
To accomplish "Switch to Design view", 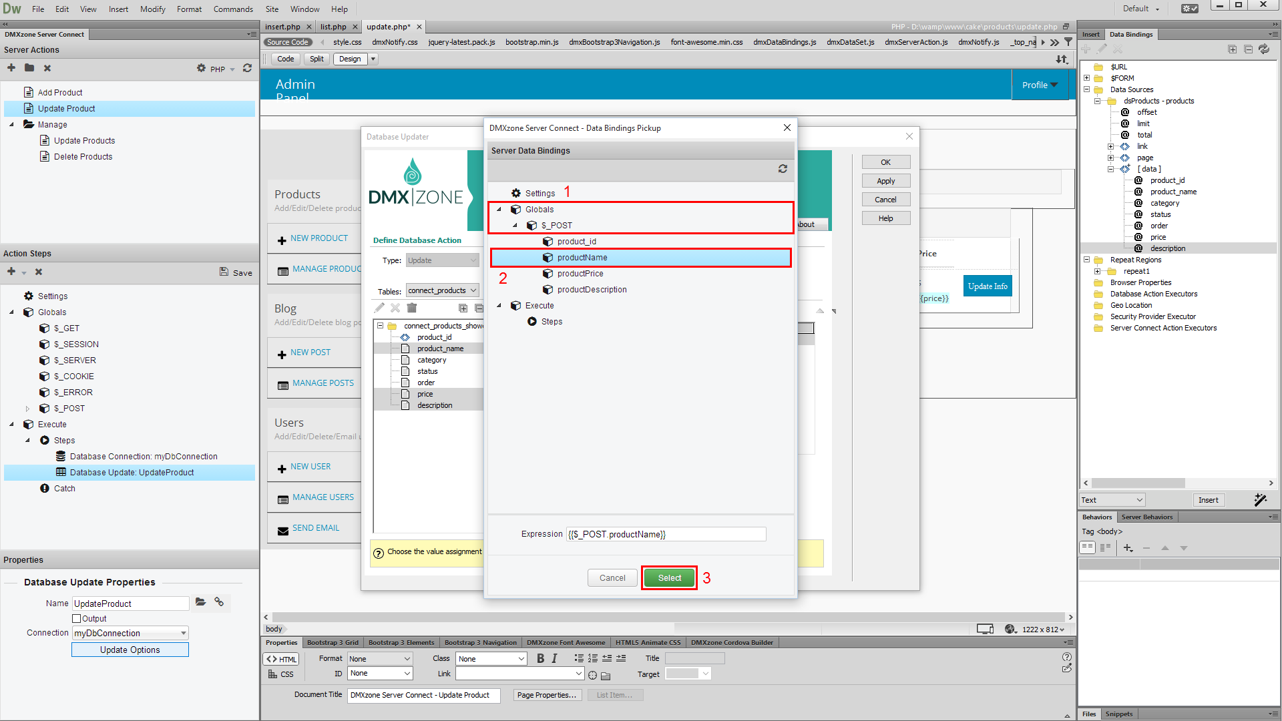I will (350, 59).
